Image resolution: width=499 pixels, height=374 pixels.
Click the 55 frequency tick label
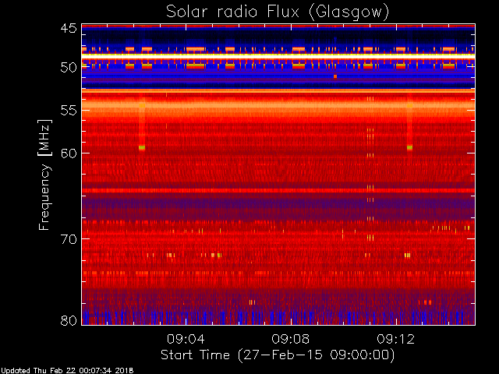(69, 111)
